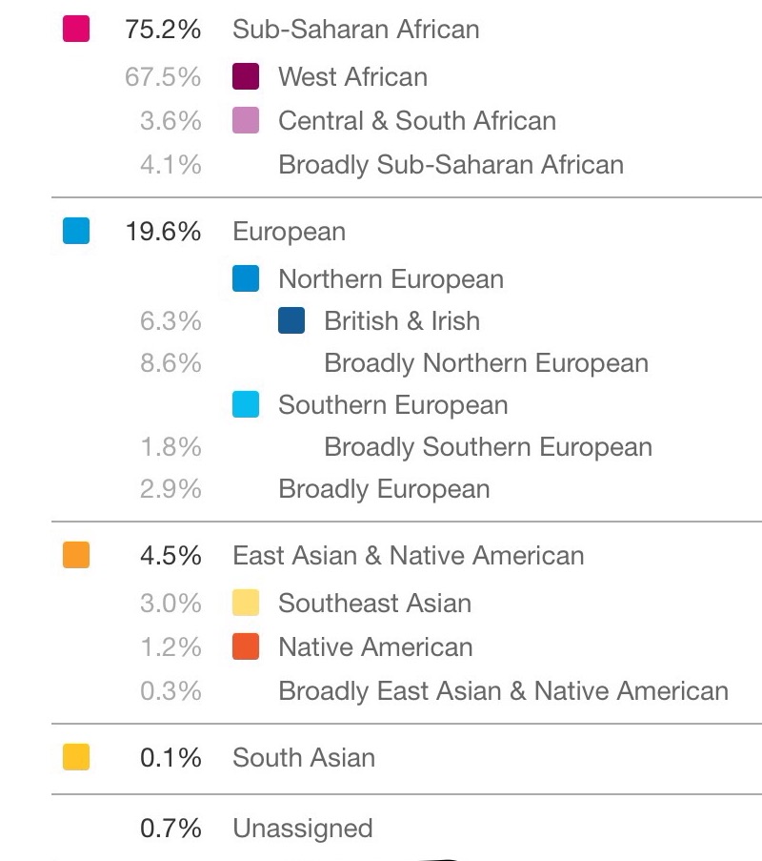The width and height of the screenshot is (762, 861).
Task: Click the light purple Central & South African swatch
Action: point(246,121)
